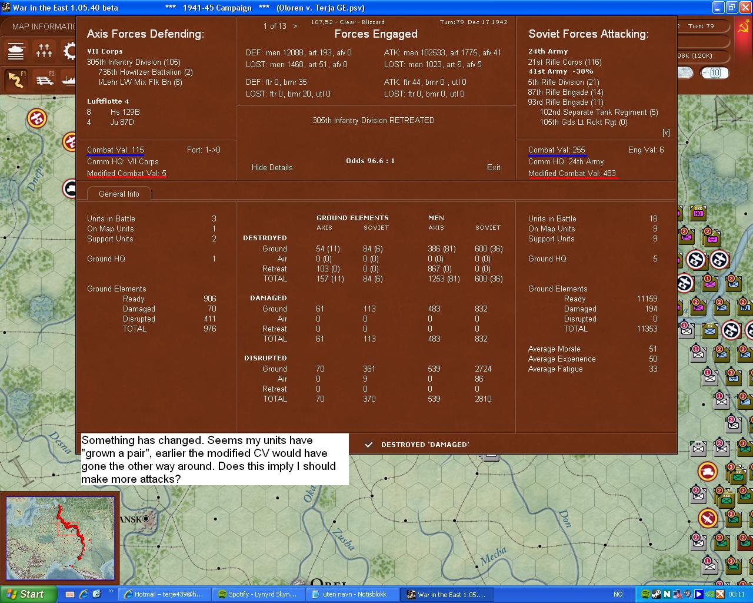Click the 736th Howitzer Battalion entry
Image resolution: width=753 pixels, height=603 pixels.
click(x=145, y=72)
